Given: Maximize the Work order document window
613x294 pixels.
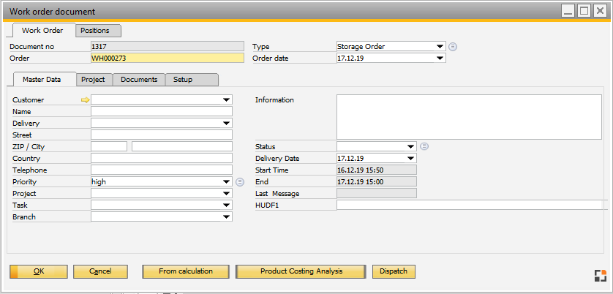Looking at the screenshot, I should (584, 11).
